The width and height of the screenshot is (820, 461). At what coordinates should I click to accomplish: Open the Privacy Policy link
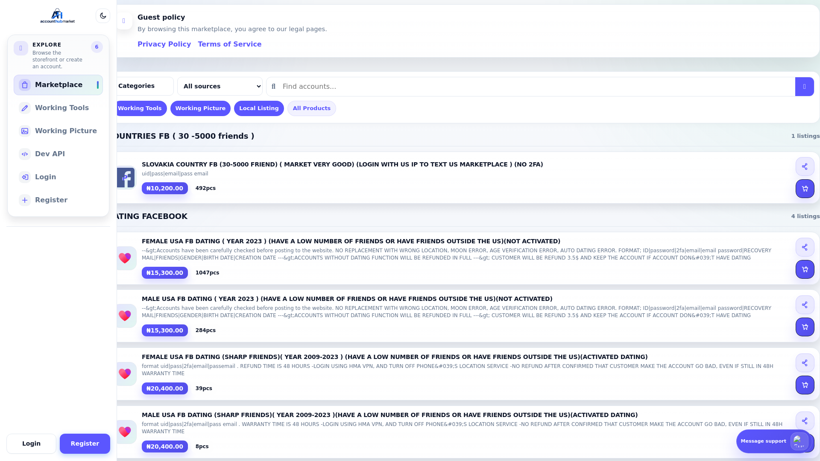tap(164, 44)
